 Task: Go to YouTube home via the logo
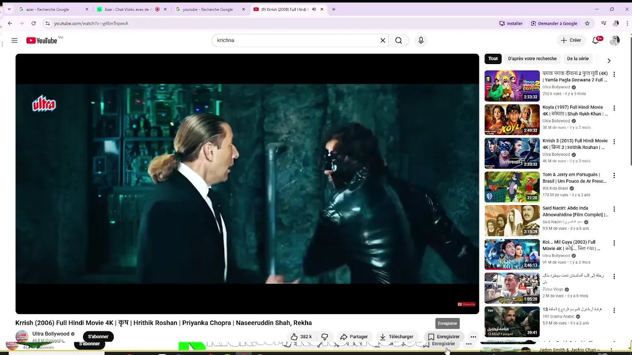coord(41,40)
